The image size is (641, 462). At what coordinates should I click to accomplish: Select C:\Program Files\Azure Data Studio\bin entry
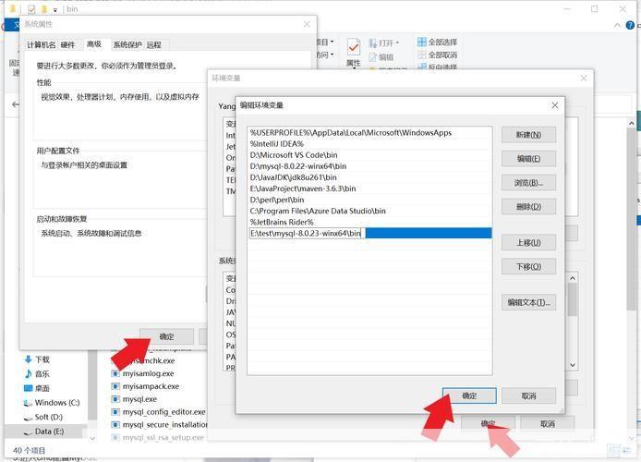click(x=369, y=211)
